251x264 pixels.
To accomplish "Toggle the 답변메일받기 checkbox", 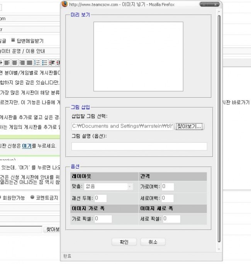I will [13, 40].
